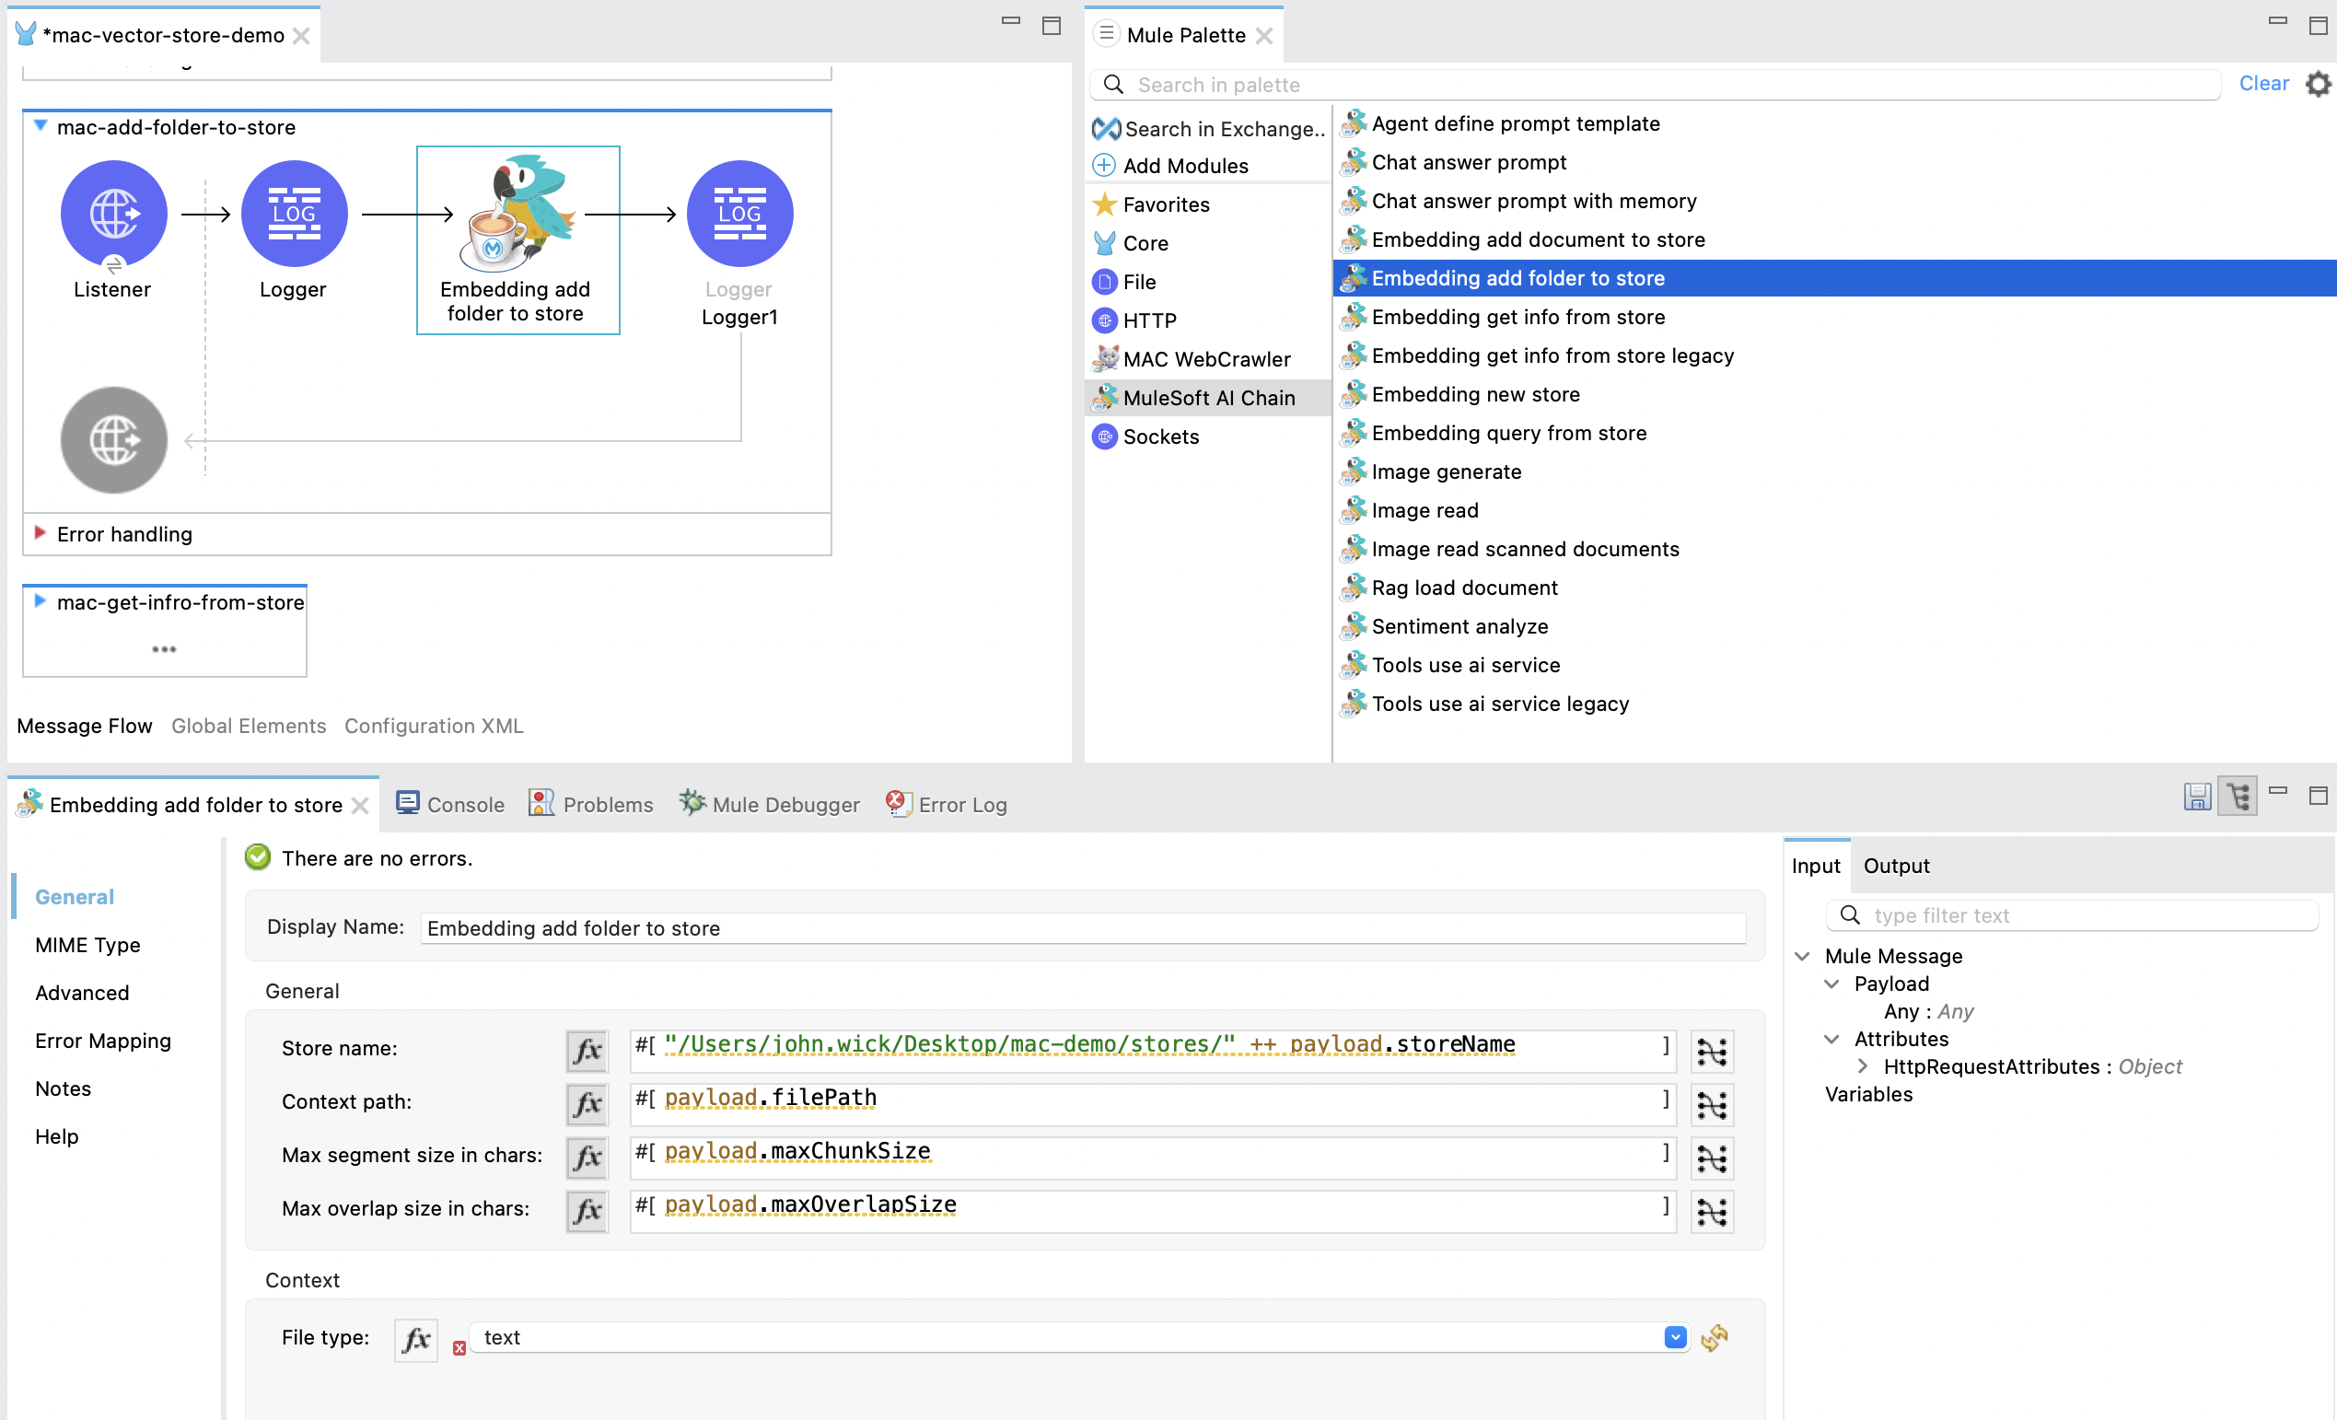Switch to the Configuration XML tab
This screenshot has height=1420, width=2337.
pyautogui.click(x=434, y=724)
